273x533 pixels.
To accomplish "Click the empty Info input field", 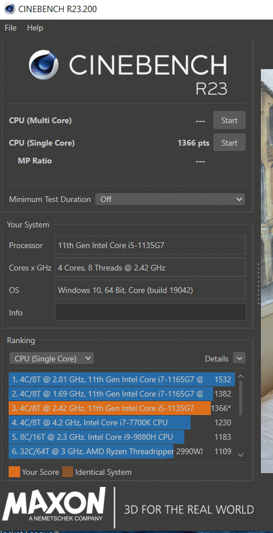I will [150, 312].
